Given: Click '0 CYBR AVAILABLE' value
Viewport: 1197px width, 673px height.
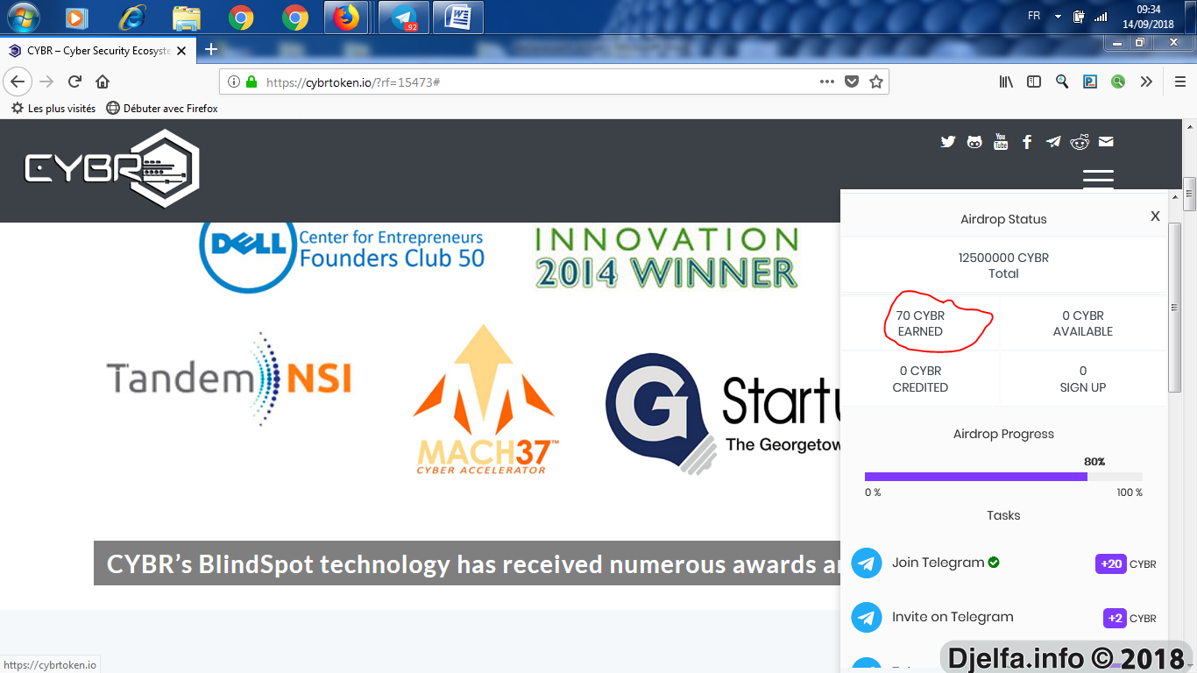Looking at the screenshot, I should coord(1083,323).
